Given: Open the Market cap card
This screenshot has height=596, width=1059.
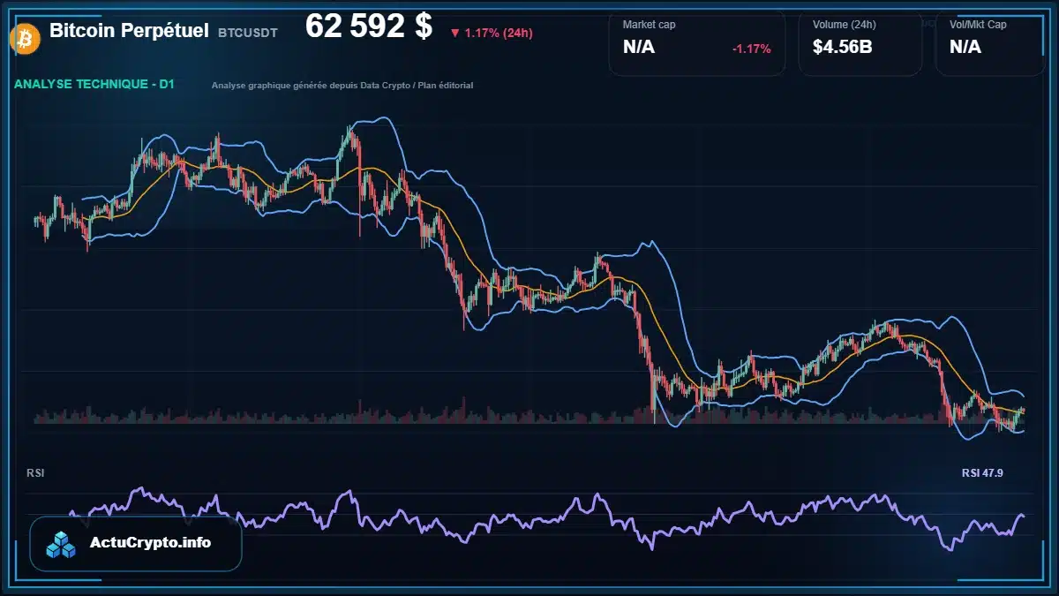Looking at the screenshot, I should pos(696,43).
